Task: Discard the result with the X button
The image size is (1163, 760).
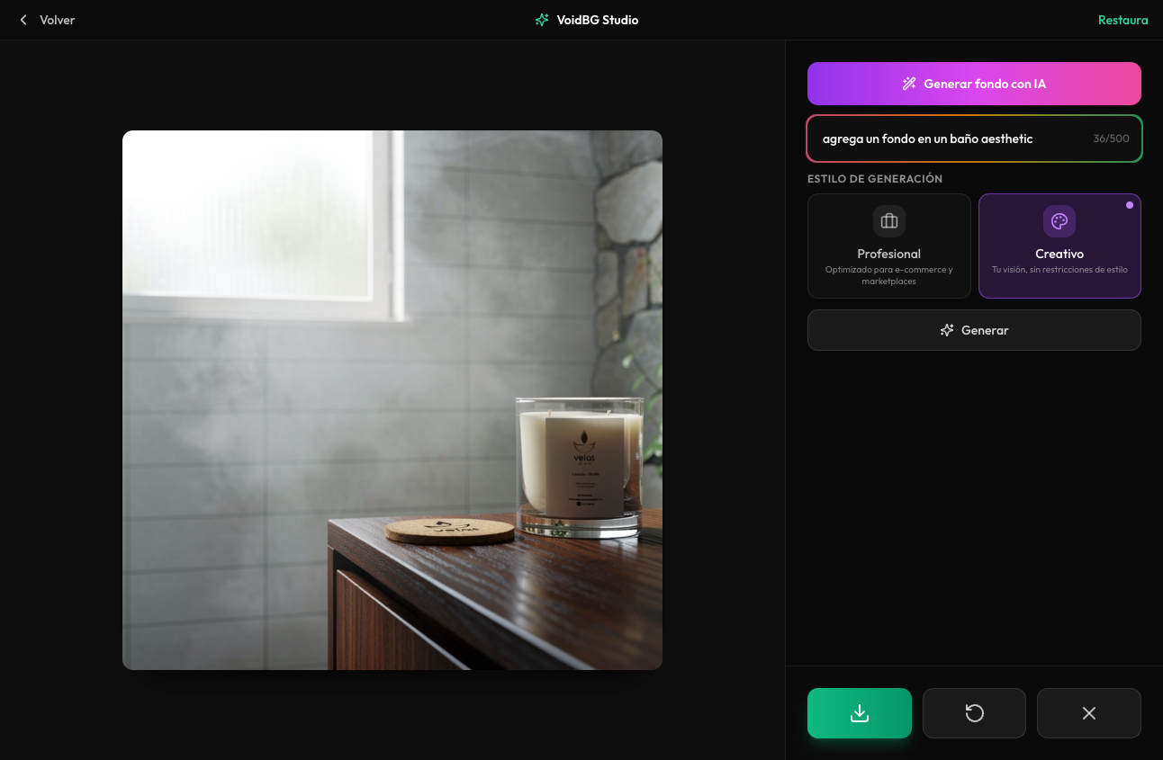Action: 1088,713
